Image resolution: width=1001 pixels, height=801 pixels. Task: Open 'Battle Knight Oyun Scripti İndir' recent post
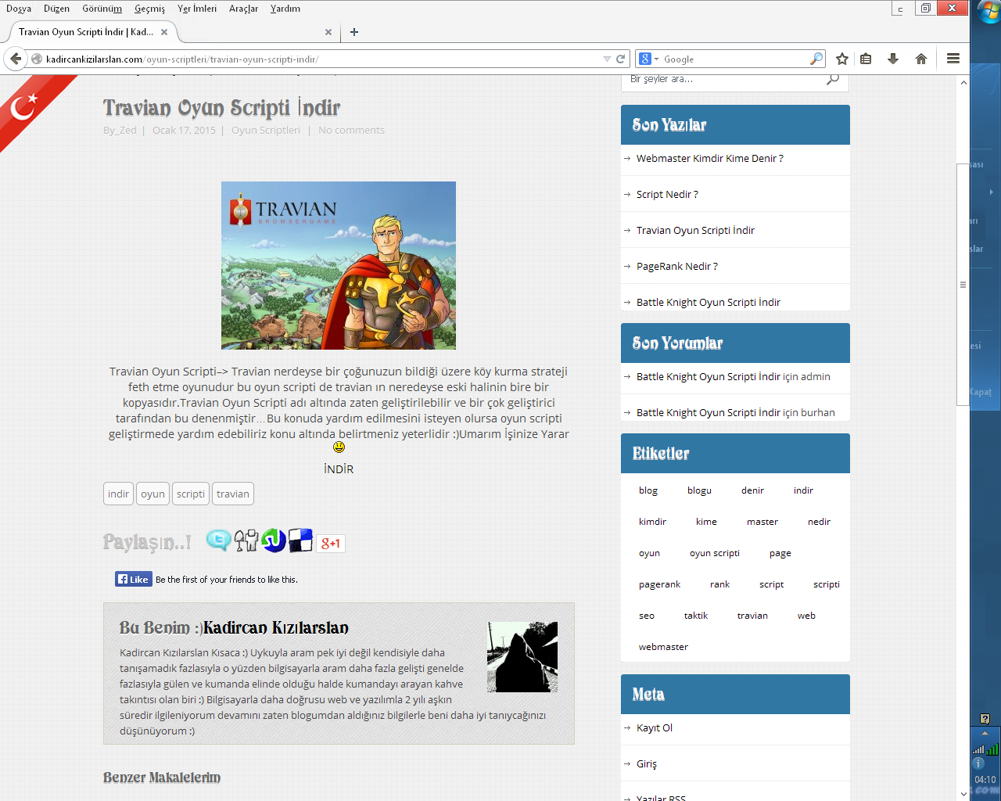pyautogui.click(x=709, y=302)
